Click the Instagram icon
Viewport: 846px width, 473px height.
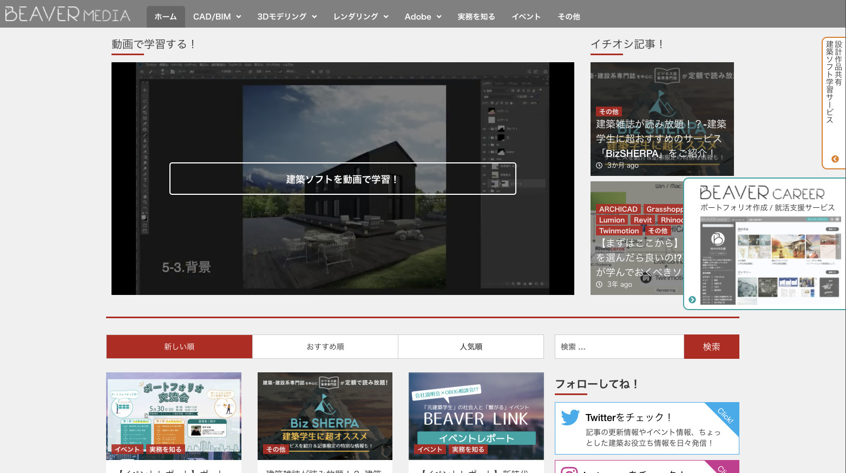click(569, 470)
